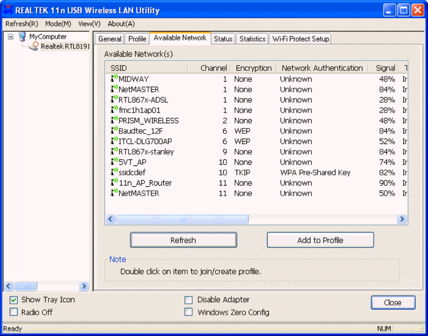Sort by Network Authentication column header
Image resolution: width=428 pixels, height=336 pixels.
(322, 68)
